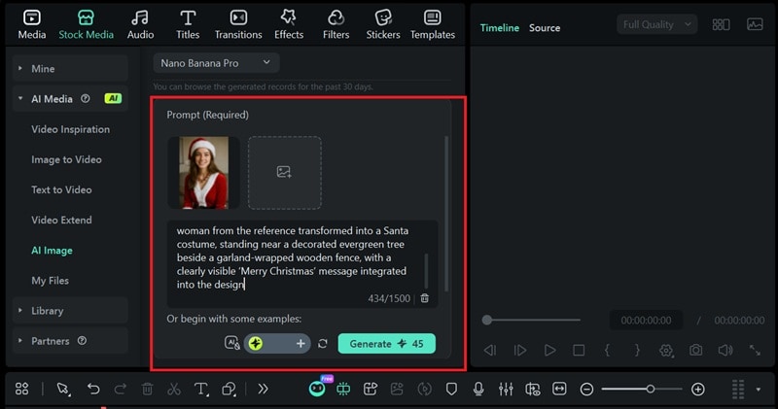The height and width of the screenshot is (409, 778).
Task: Click the Partners help icon
Action: click(x=82, y=341)
